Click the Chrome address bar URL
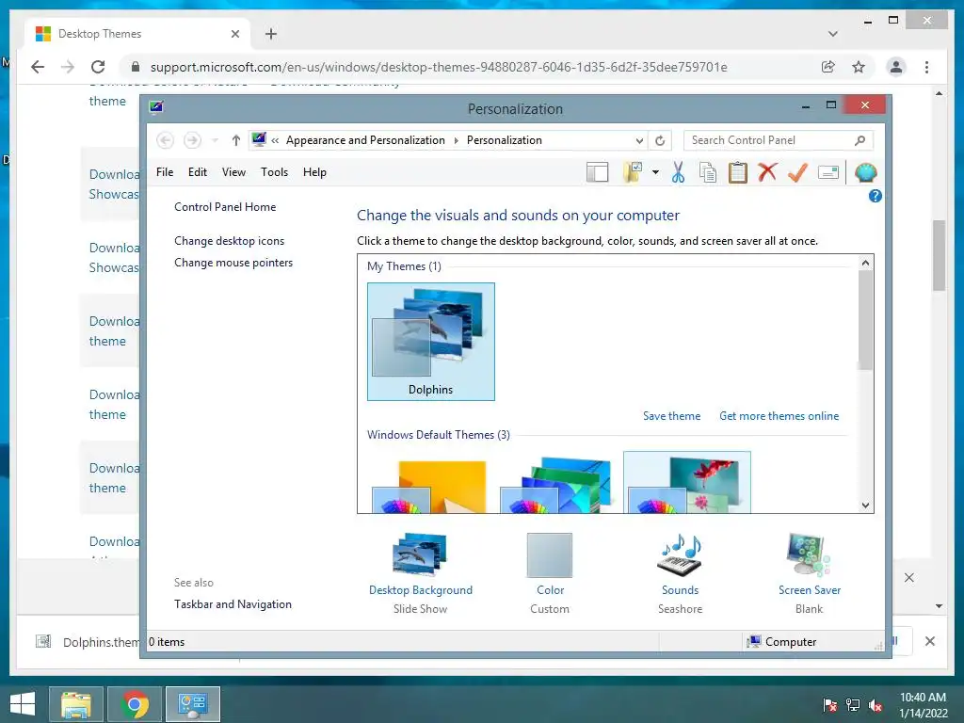Screen dimensions: 964x723 [439, 67]
